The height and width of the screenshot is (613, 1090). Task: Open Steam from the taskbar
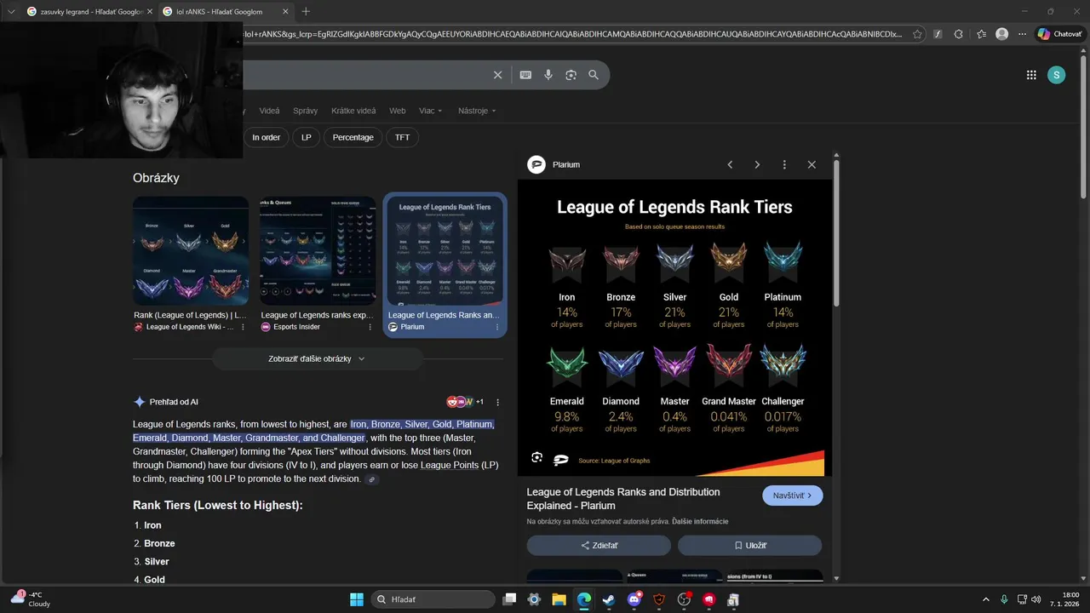click(609, 599)
